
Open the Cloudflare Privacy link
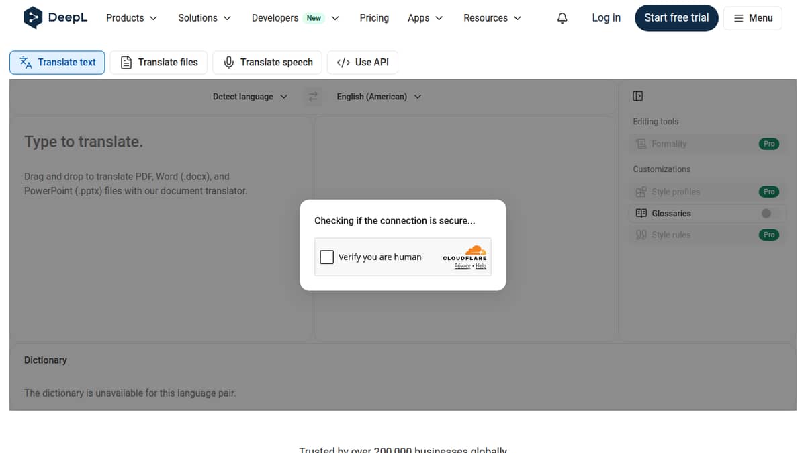[x=462, y=266]
